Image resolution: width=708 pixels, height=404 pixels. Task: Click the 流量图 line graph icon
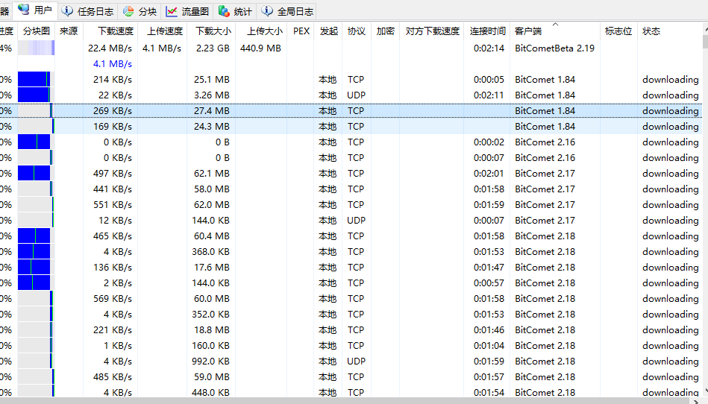172,11
